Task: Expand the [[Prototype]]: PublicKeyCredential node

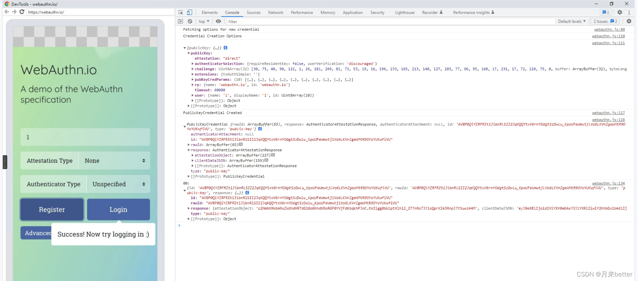Action: tap(188, 176)
